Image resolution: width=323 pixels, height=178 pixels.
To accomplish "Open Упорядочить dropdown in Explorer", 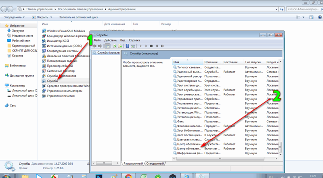I will coord(15,17).
